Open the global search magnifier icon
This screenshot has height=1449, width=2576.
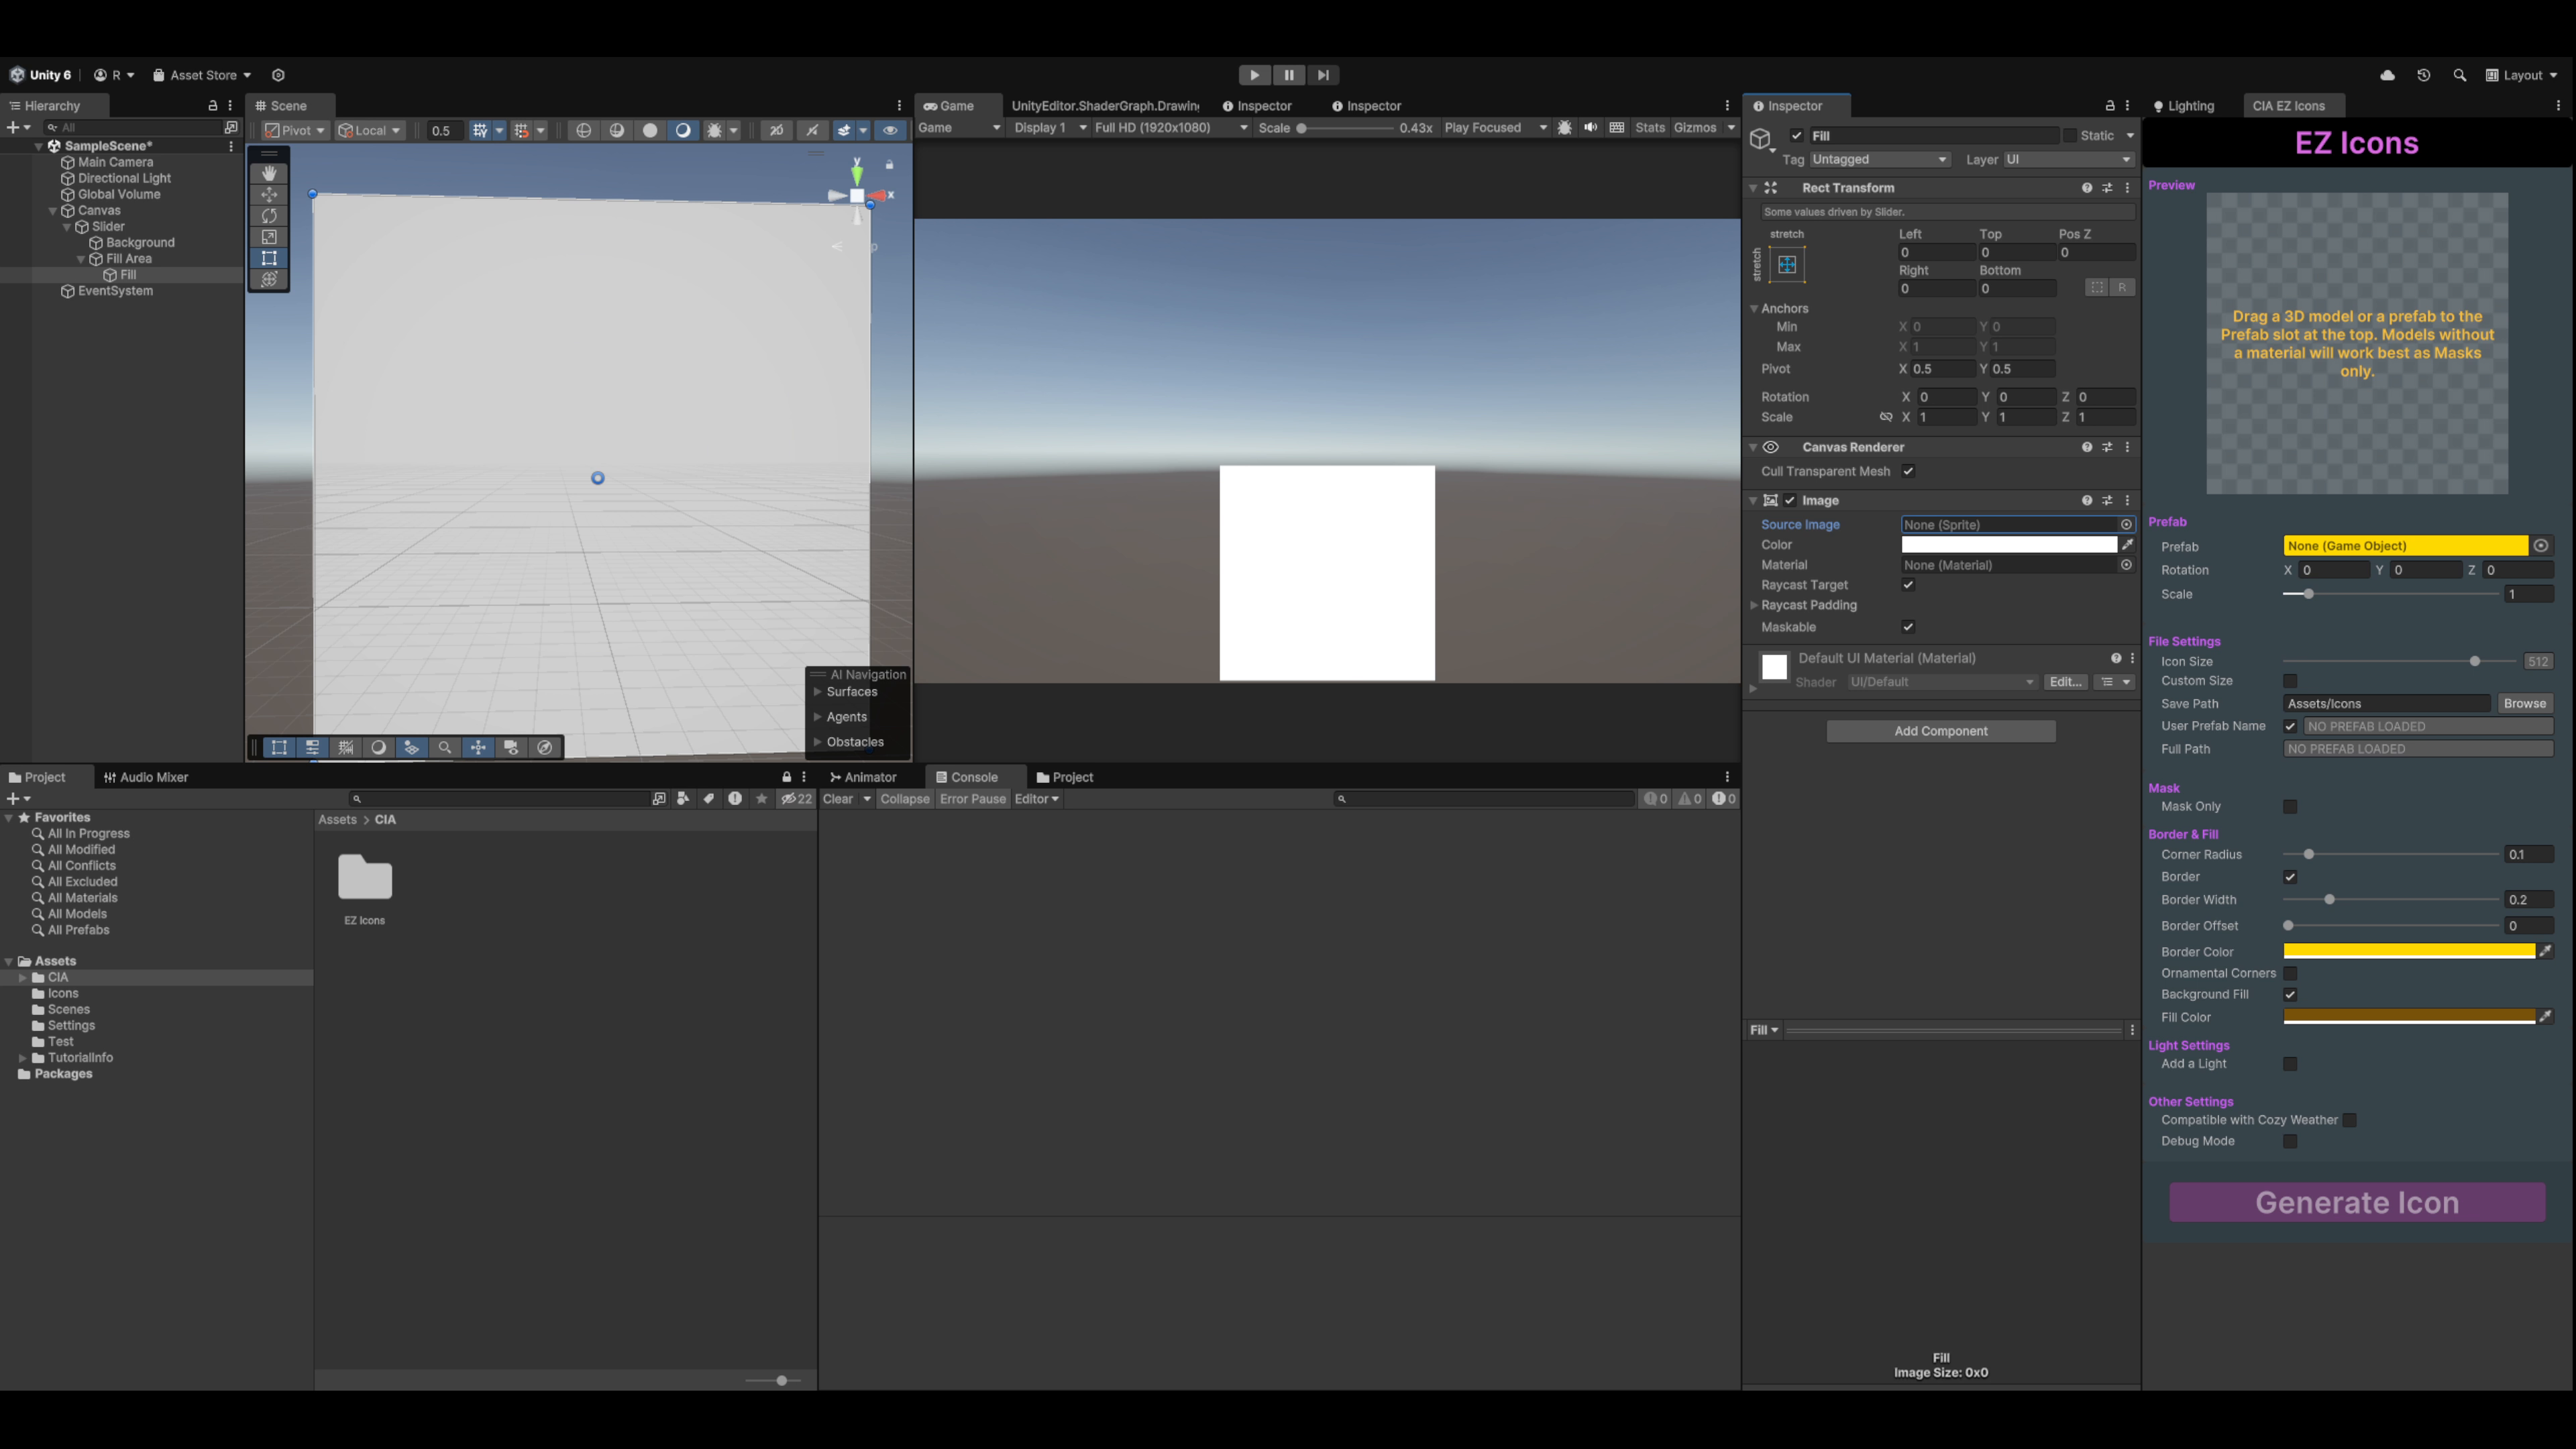pyautogui.click(x=2459, y=75)
